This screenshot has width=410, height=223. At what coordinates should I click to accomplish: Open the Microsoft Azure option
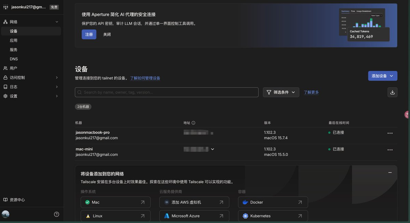[x=194, y=216]
